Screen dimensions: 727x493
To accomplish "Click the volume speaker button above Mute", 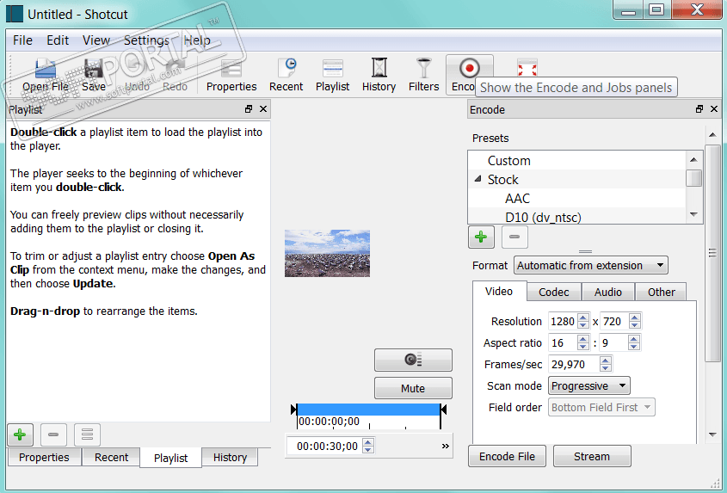I will pyautogui.click(x=413, y=360).
